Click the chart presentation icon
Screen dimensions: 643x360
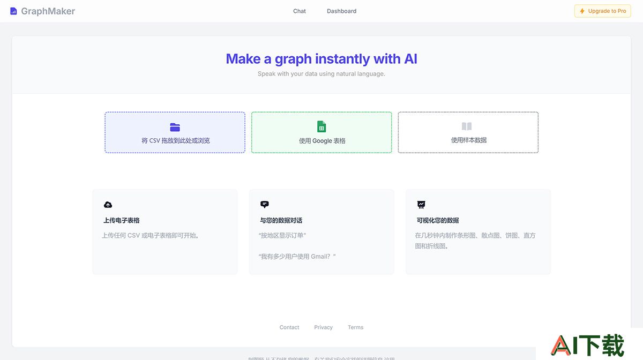421,205
